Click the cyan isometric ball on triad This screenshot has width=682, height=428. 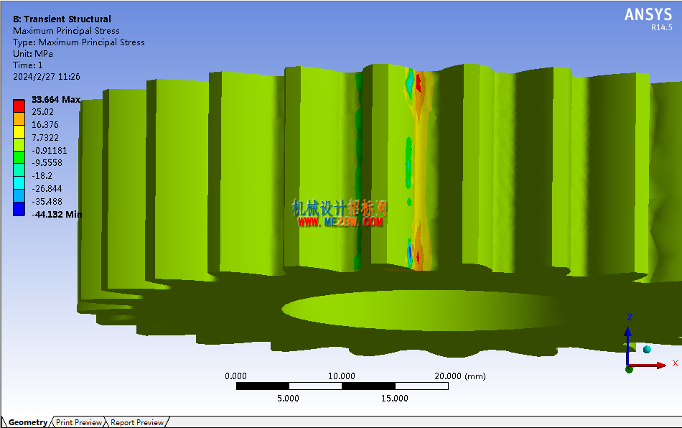coord(648,349)
